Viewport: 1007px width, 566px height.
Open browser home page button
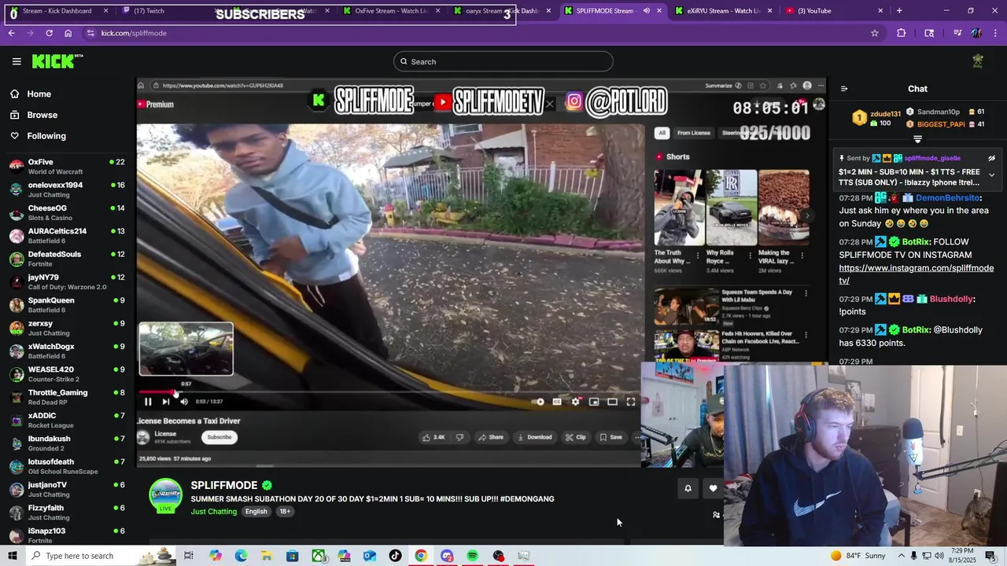68,33
